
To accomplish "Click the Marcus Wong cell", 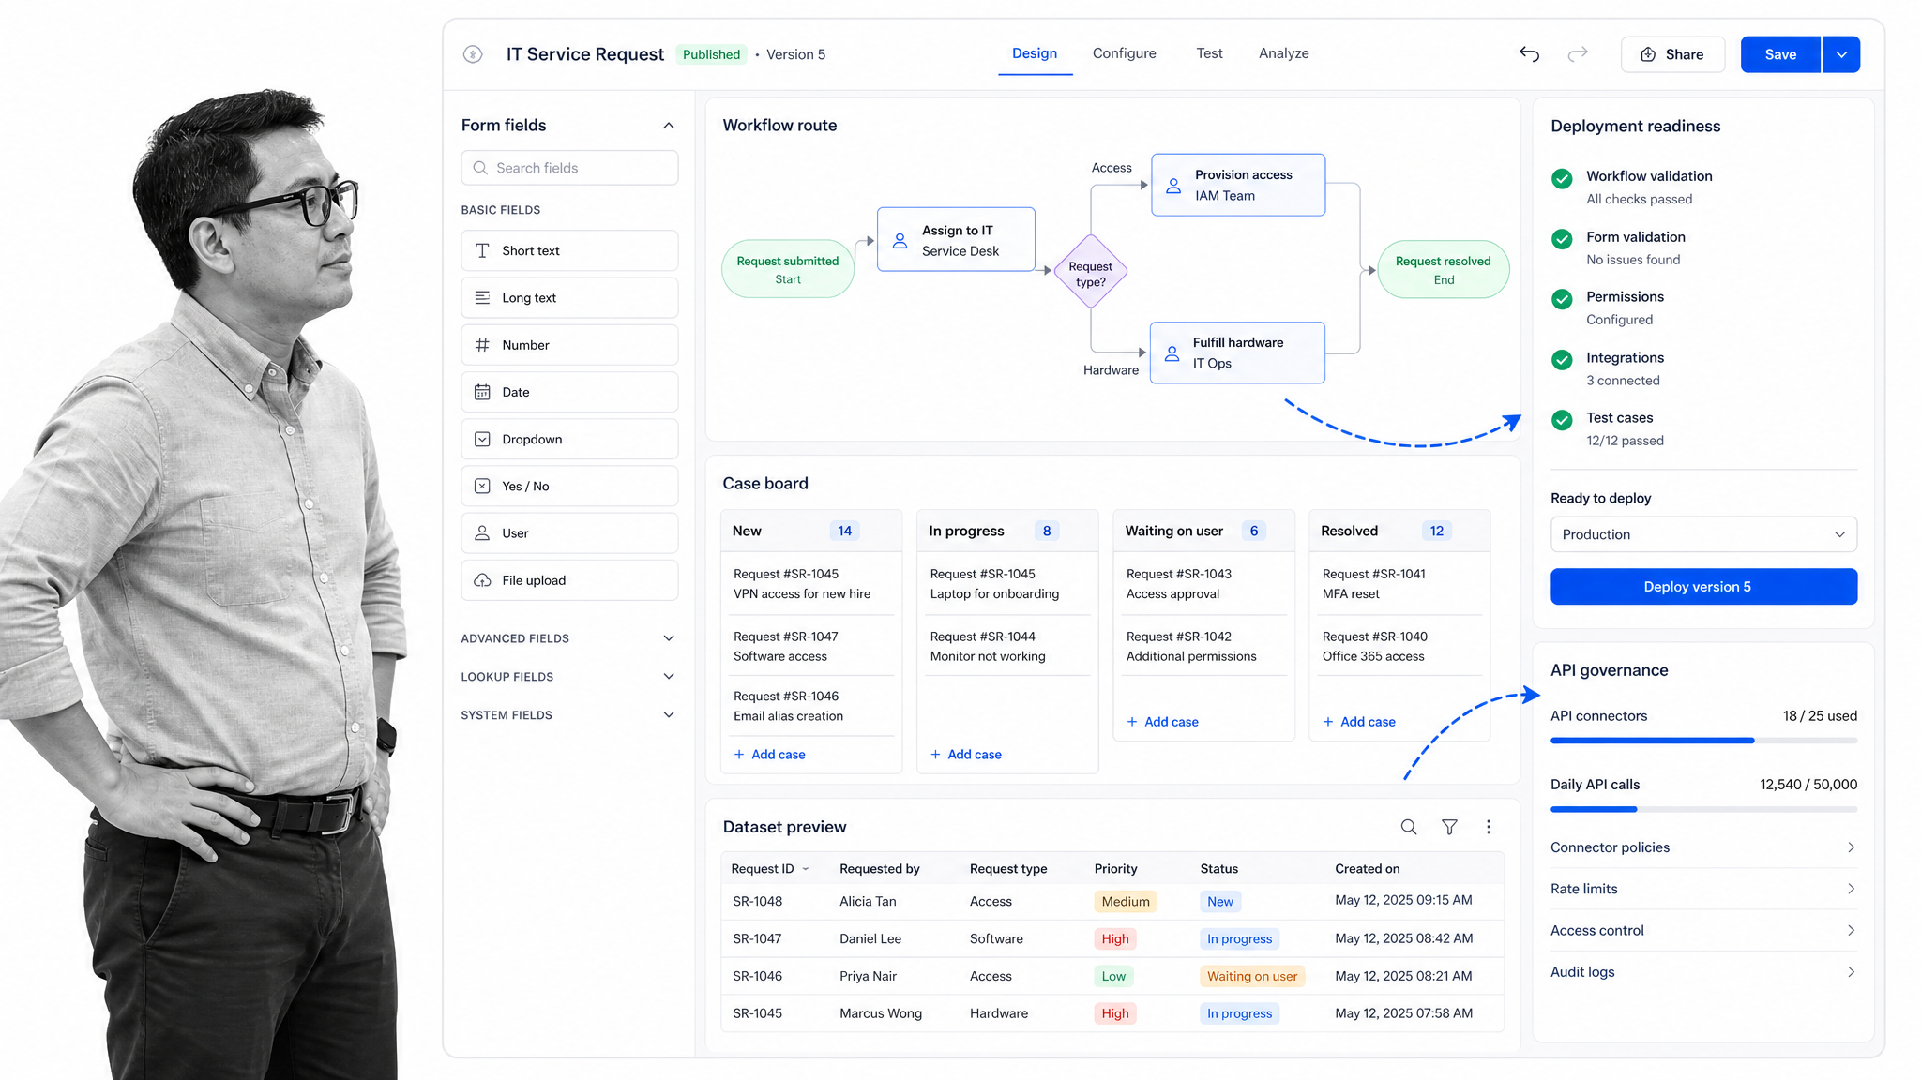I will pyautogui.click(x=881, y=1013).
